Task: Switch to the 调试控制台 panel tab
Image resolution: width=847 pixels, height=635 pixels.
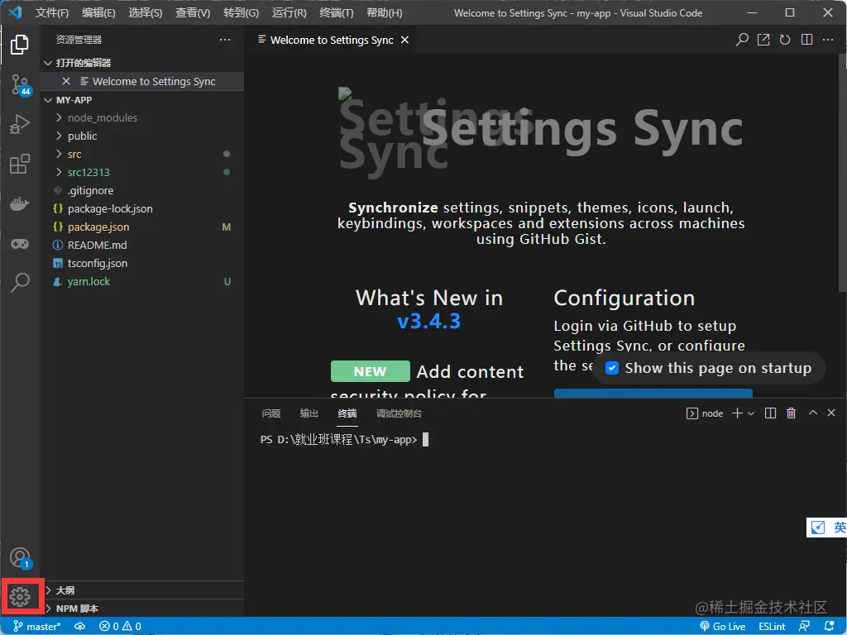Action: (x=399, y=413)
